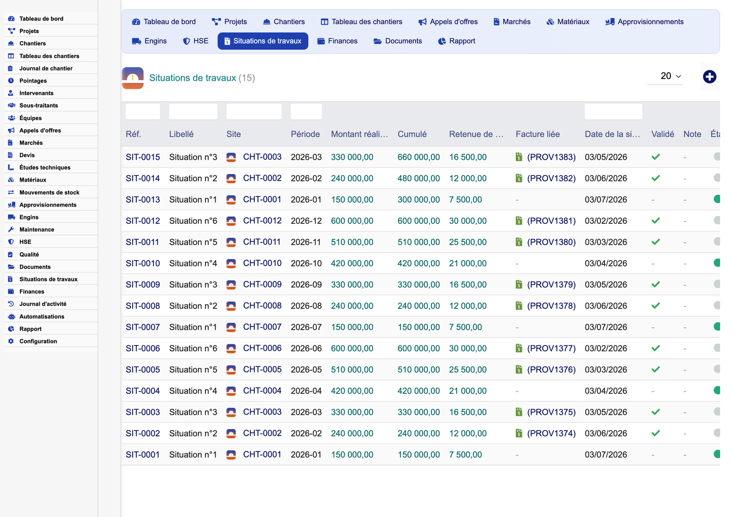
Task: Click CHT-0012 site icon in SIT-0012 row
Action: pos(231,221)
